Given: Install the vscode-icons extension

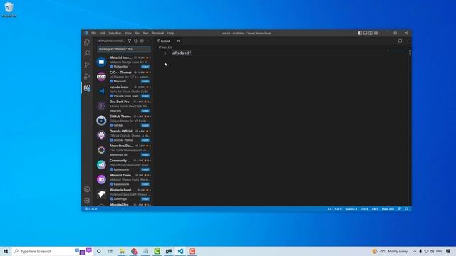Looking at the screenshot, I should pos(145,96).
